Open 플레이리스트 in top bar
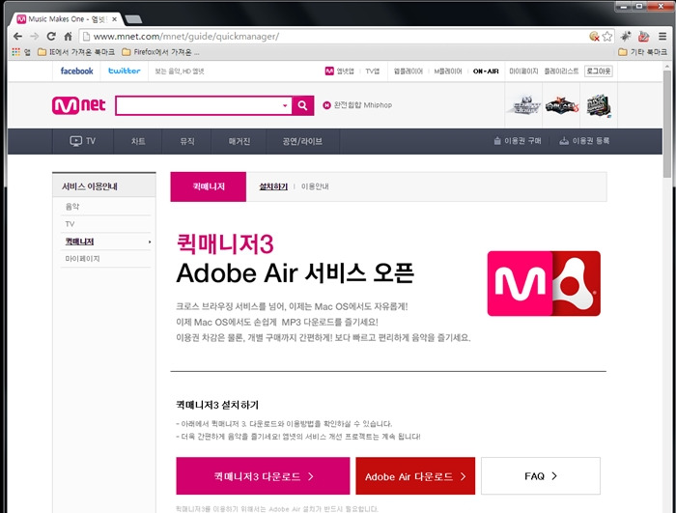The width and height of the screenshot is (676, 513). 561,71
